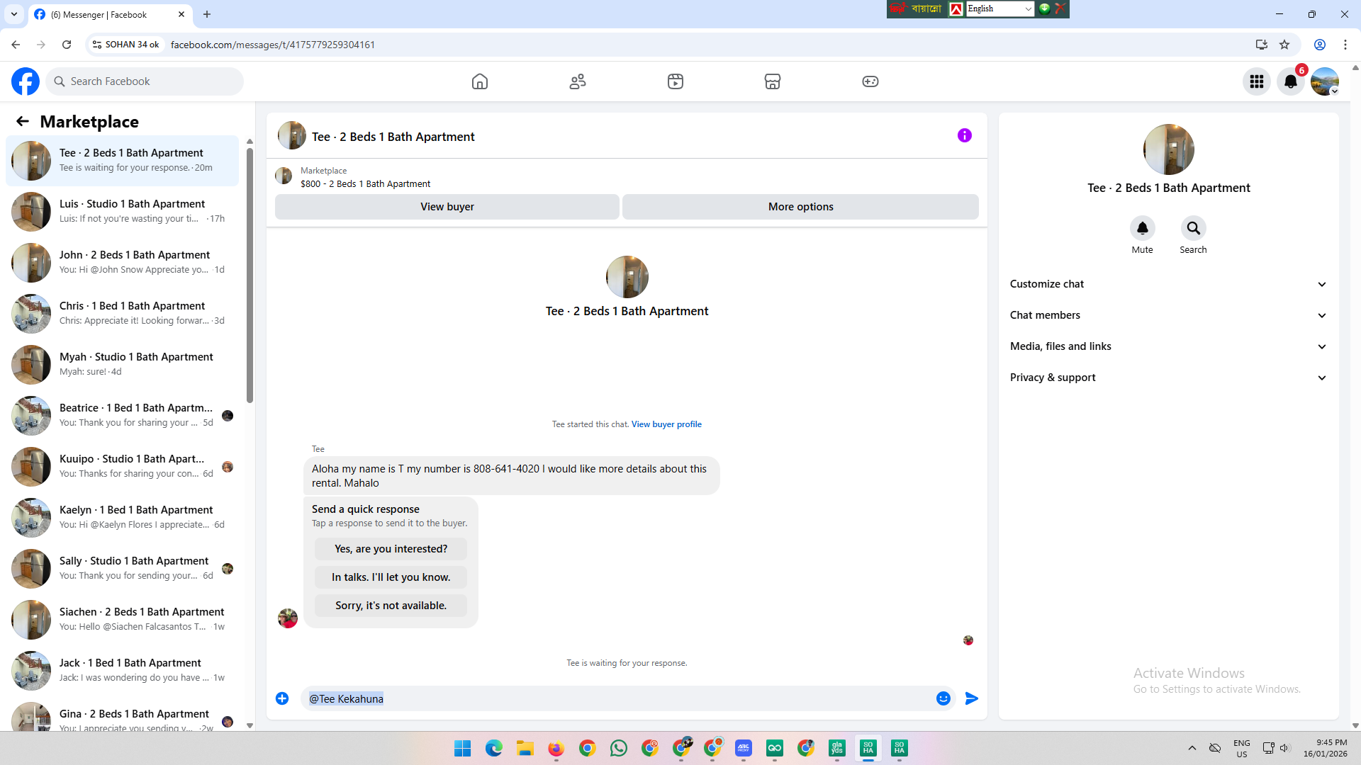The image size is (1361, 765).
Task: Open the Friends icon in top navigation
Action: click(578, 81)
